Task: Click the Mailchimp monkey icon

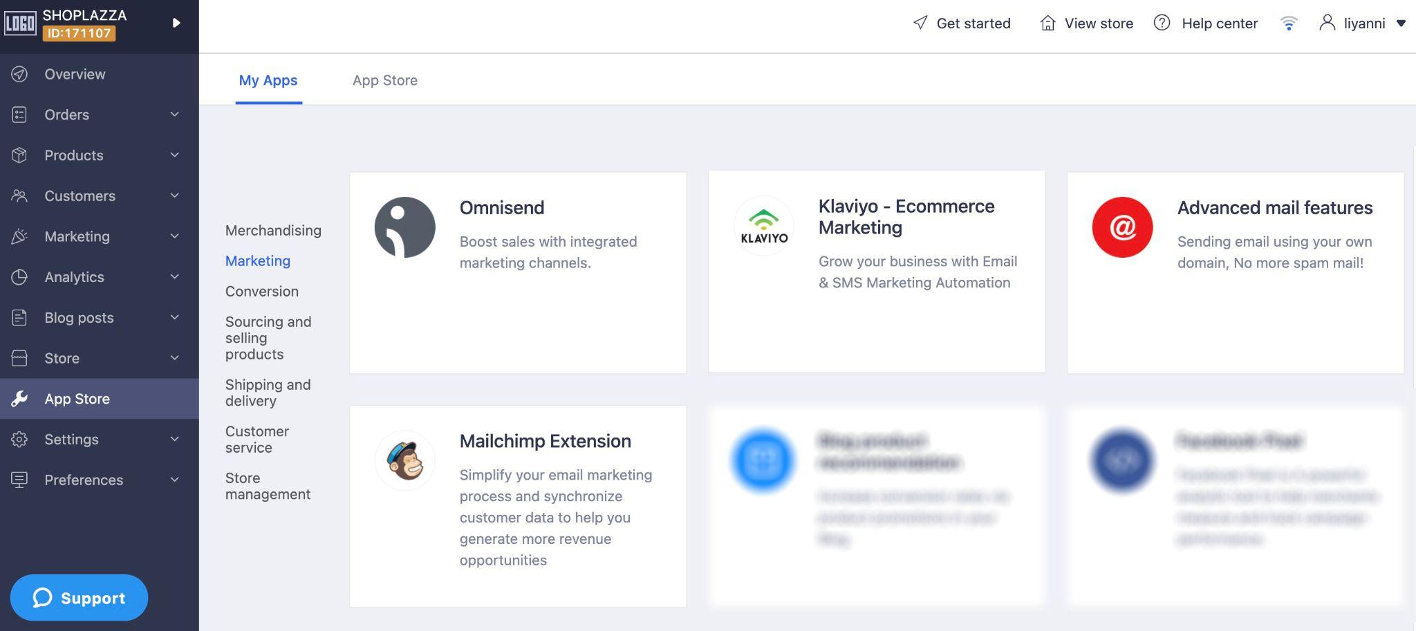Action: pos(404,461)
